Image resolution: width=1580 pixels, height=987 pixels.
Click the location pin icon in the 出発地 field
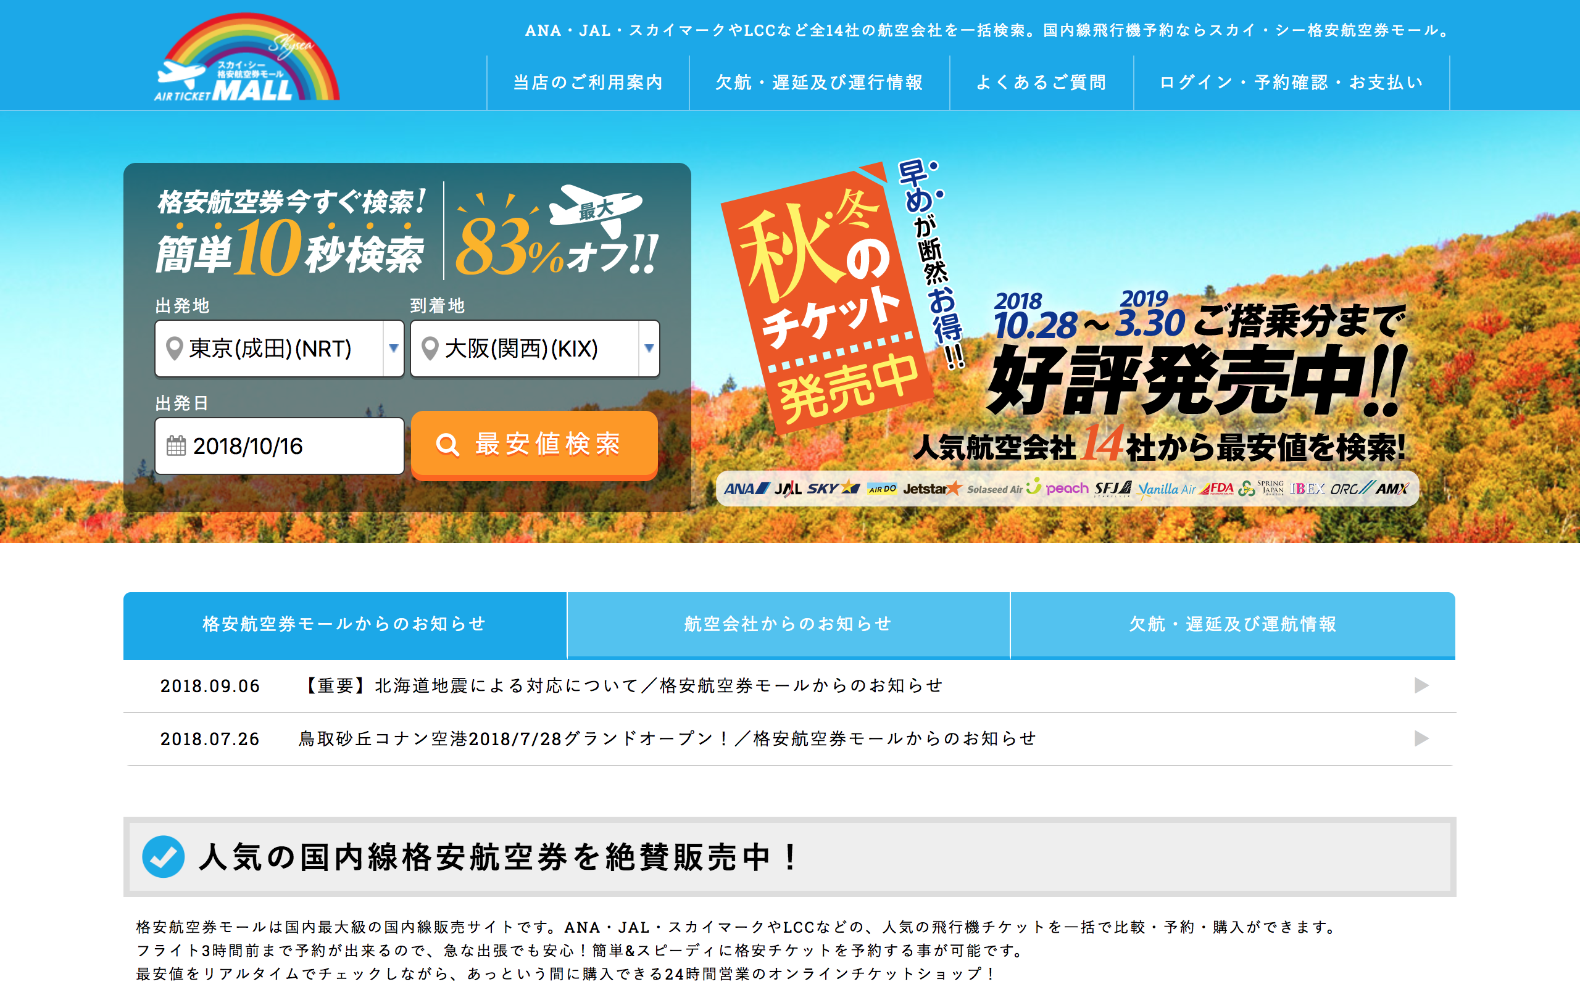(174, 349)
